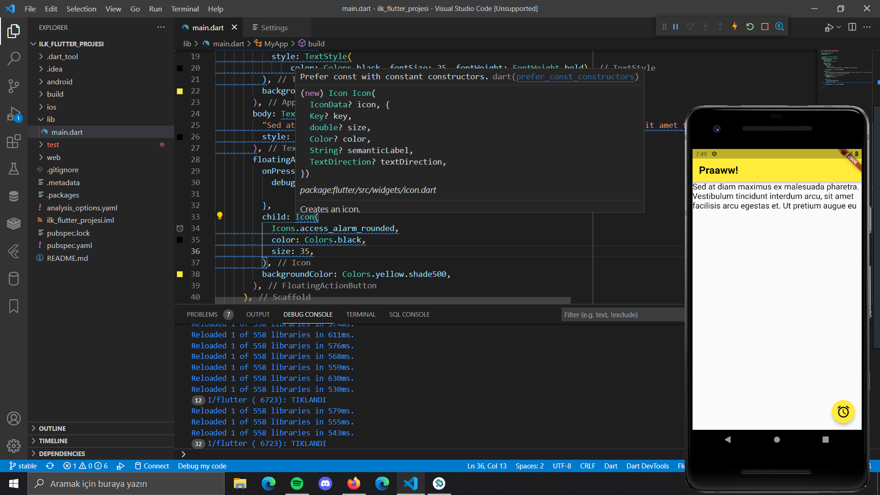Click the yellow color swatch on line 38
Viewport: 880px width, 495px height.
(x=180, y=275)
